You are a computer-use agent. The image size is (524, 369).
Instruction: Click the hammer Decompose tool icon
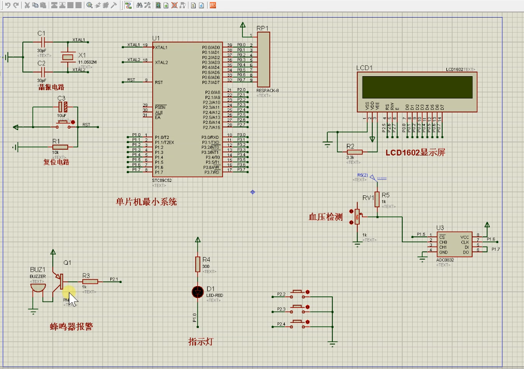point(114,5)
